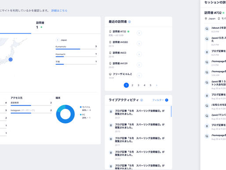Click the live activity panel scrollbar
This screenshot has height=170, width=226.
171,111
